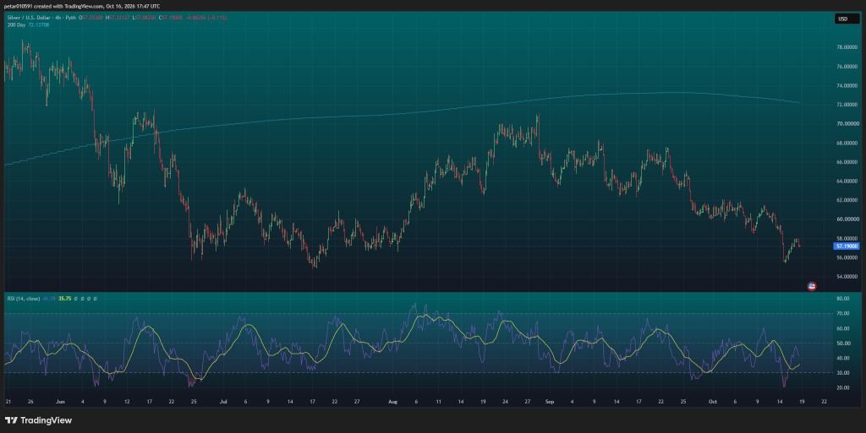
Task: Click the Aug label on the time axis
Action: 392,402
